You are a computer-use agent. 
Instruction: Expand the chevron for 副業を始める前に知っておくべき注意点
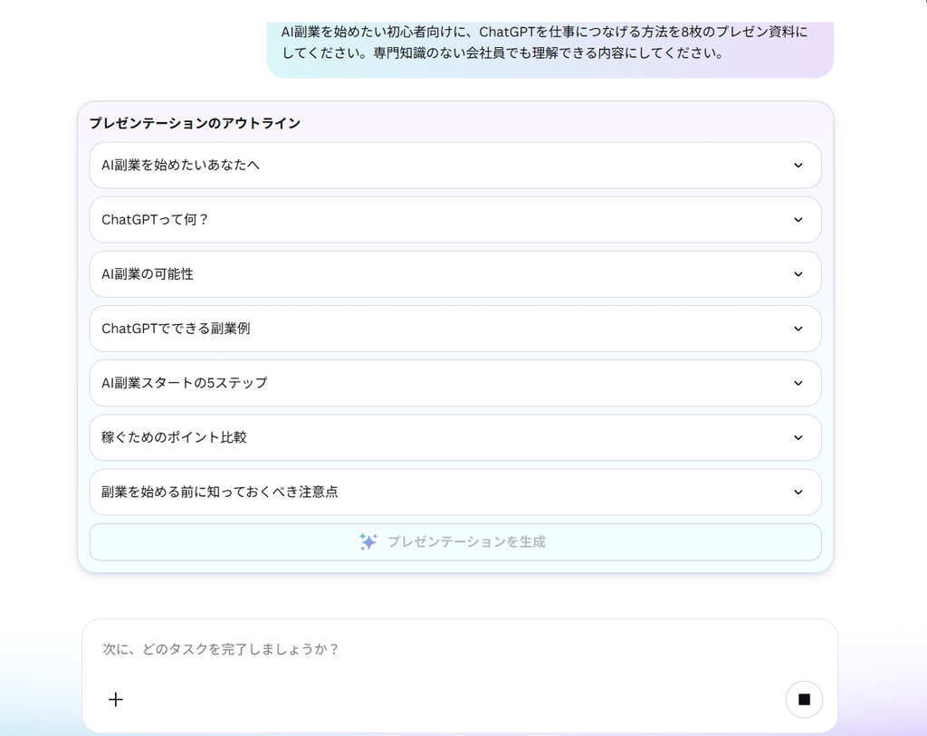point(798,492)
